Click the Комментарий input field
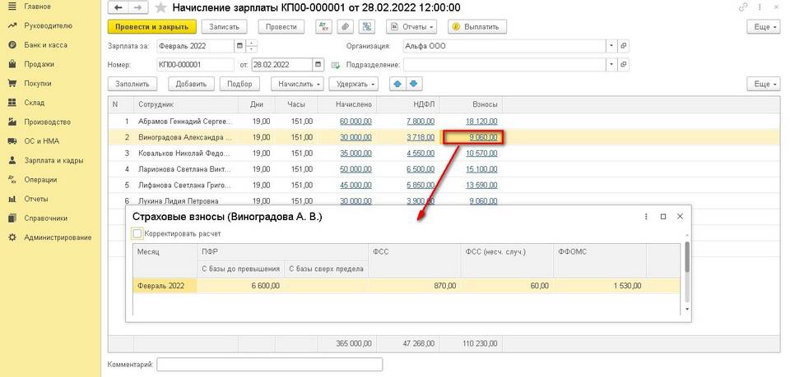This screenshot has width=790, height=377. pyautogui.click(x=270, y=364)
